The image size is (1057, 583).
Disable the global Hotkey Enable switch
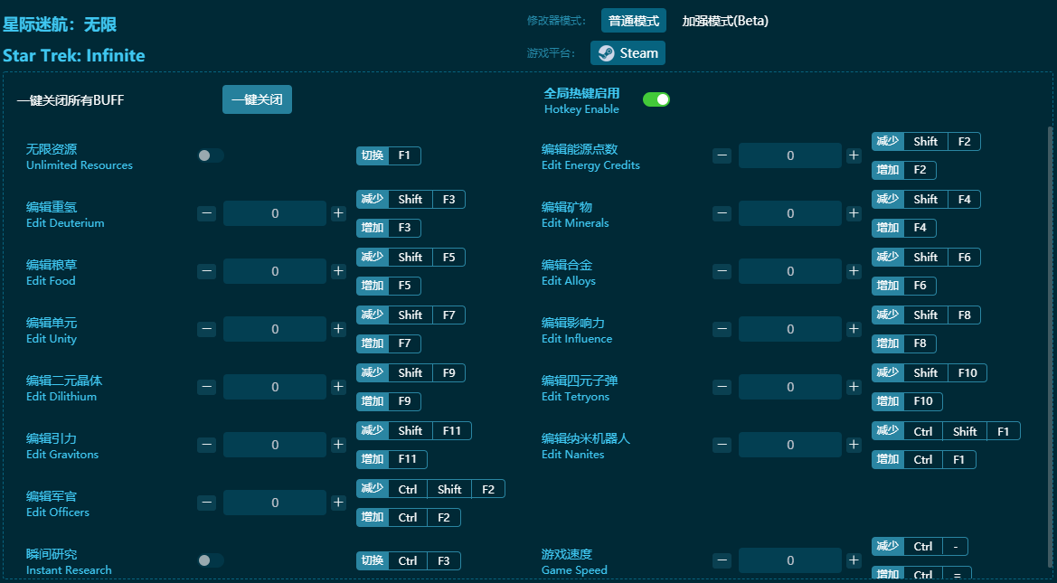(x=656, y=99)
